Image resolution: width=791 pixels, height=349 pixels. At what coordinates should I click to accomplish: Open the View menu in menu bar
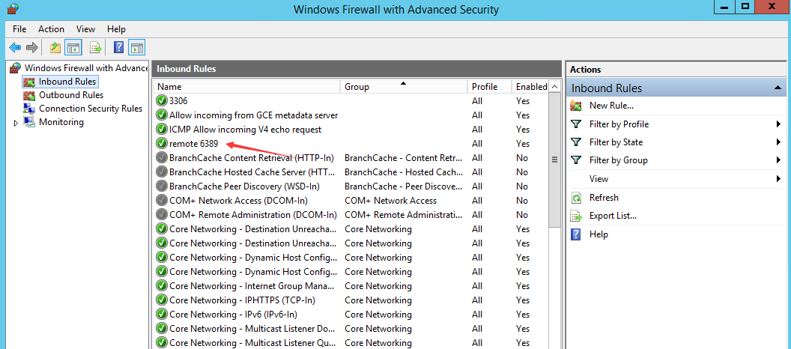tap(85, 29)
